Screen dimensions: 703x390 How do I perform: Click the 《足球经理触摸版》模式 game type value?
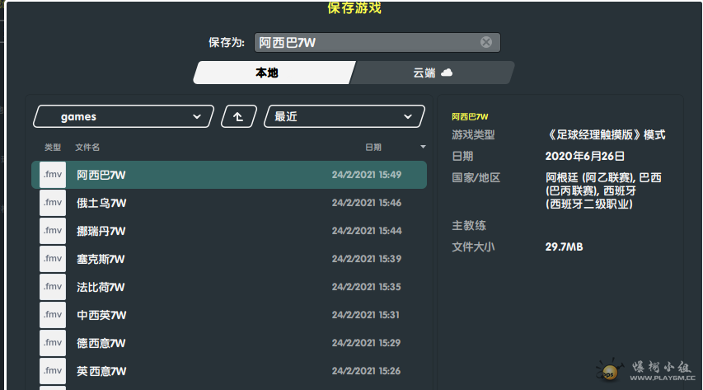click(x=607, y=134)
